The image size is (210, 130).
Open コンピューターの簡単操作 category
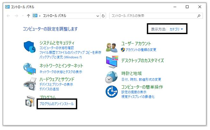142,87
